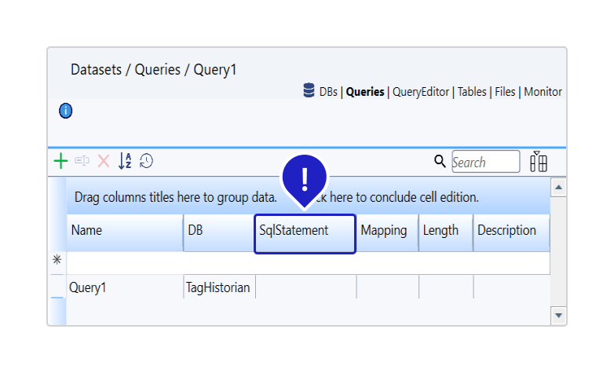
Task: Click the scrollbar down arrow
Action: [558, 315]
